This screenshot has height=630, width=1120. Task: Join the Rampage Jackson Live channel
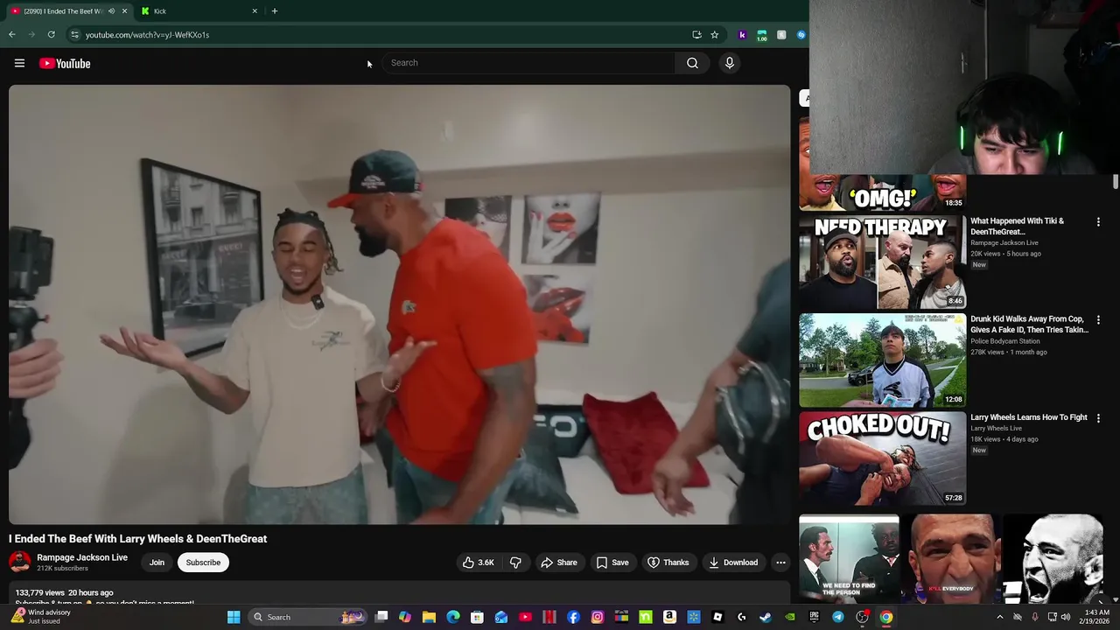pyautogui.click(x=157, y=563)
